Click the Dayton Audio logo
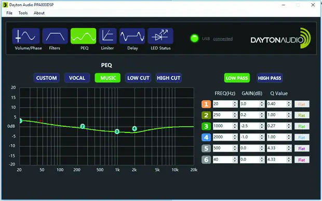The image size is (322, 201). [280, 38]
